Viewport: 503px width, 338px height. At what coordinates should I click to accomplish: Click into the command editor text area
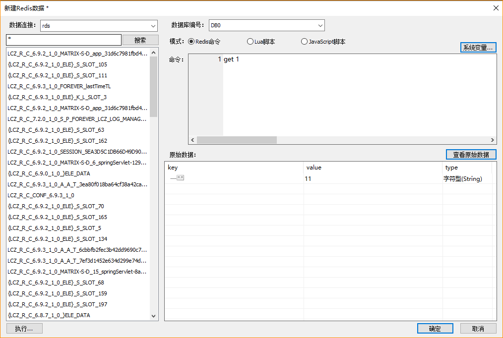(x=357, y=94)
